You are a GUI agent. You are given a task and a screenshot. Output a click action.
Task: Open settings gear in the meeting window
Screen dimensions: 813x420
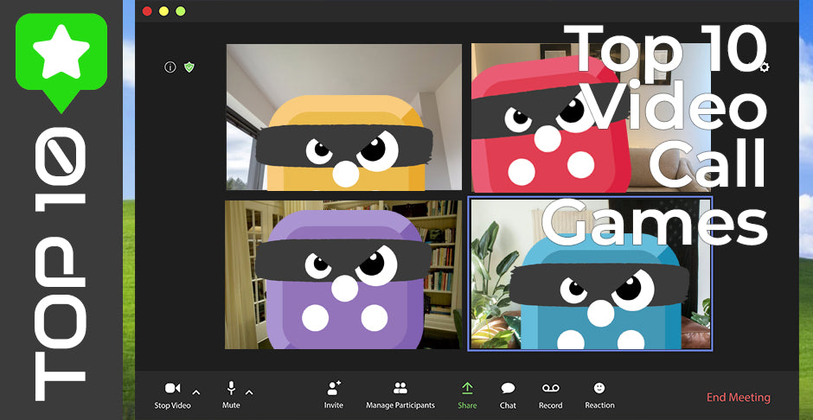[x=765, y=67]
